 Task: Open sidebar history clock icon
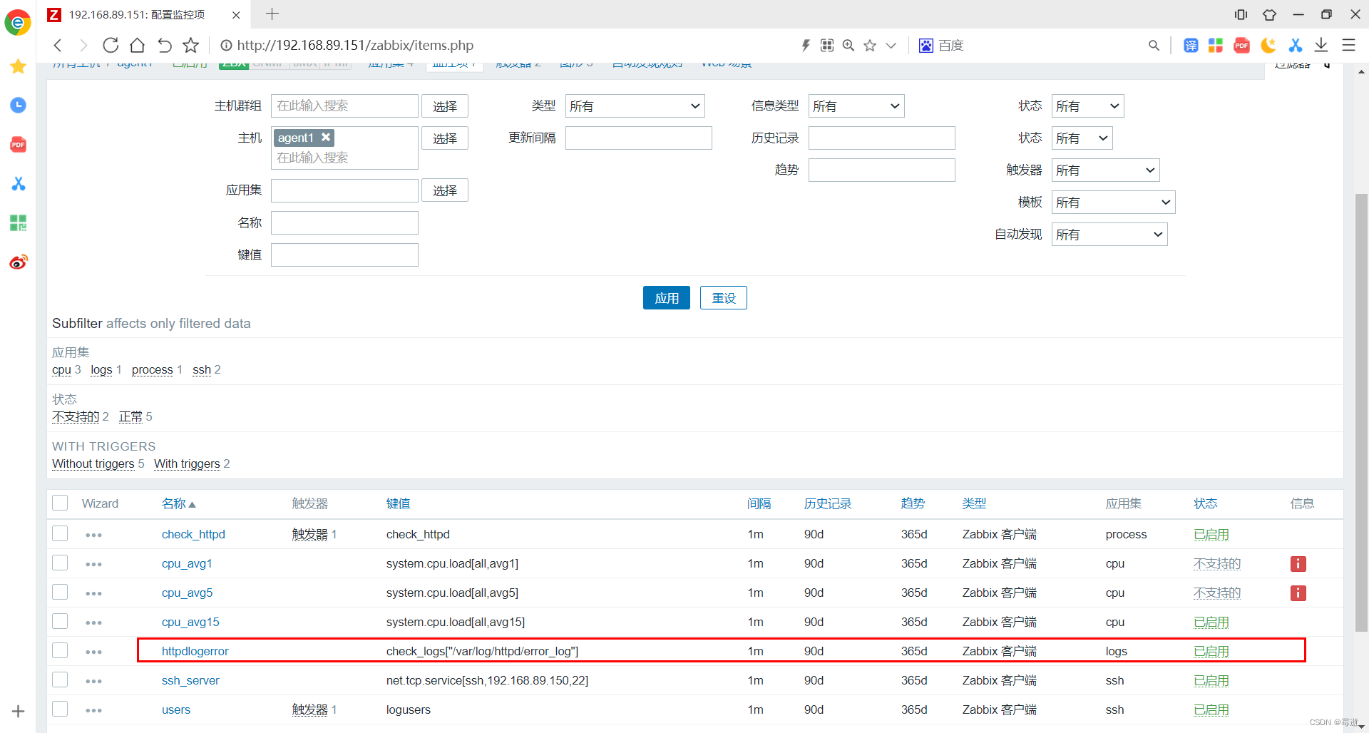(19, 106)
